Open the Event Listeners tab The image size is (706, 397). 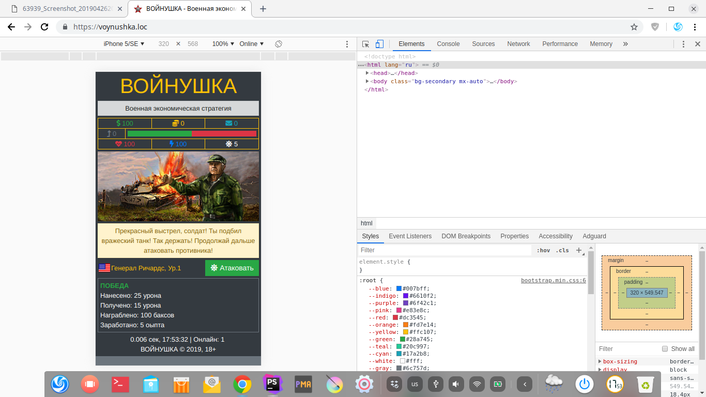[410, 236]
